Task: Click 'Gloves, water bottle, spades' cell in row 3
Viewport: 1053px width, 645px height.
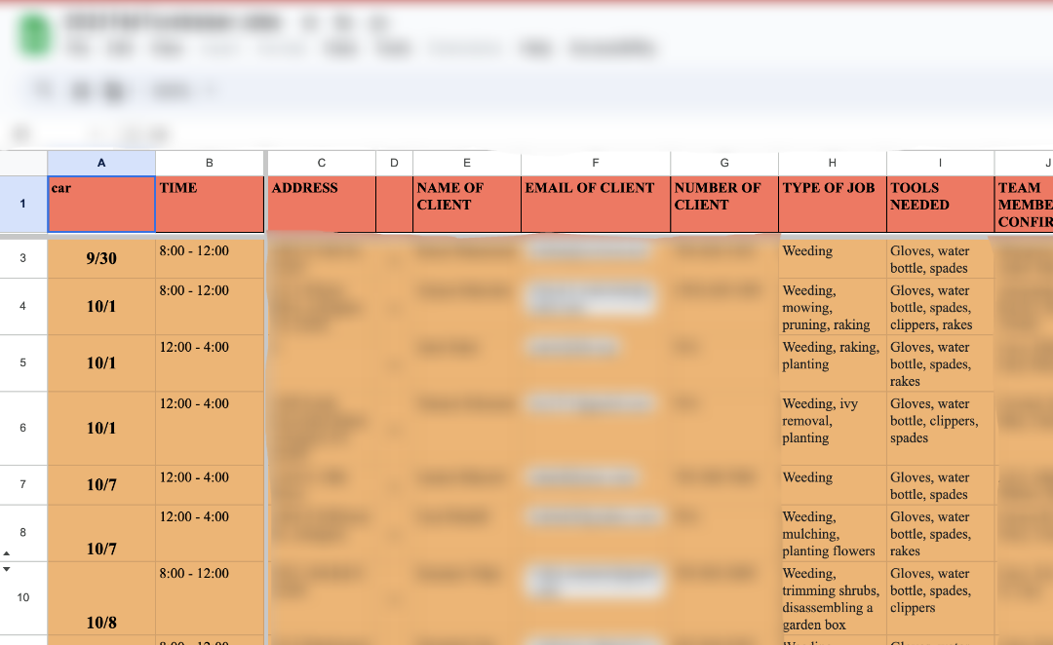Action: click(x=940, y=258)
